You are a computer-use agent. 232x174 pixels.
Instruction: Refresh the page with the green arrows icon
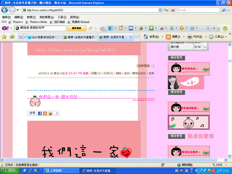(x=166, y=10)
